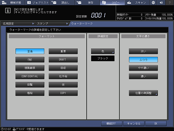Select the 重要 watermark format
The height and width of the screenshot is (131, 174).
(x=63, y=51)
